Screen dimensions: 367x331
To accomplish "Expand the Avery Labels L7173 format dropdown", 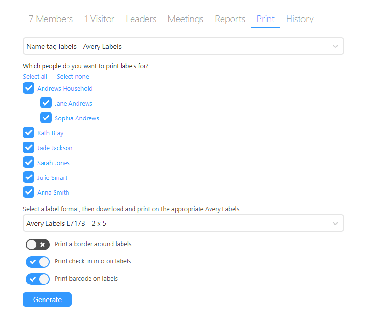I will click(183, 224).
